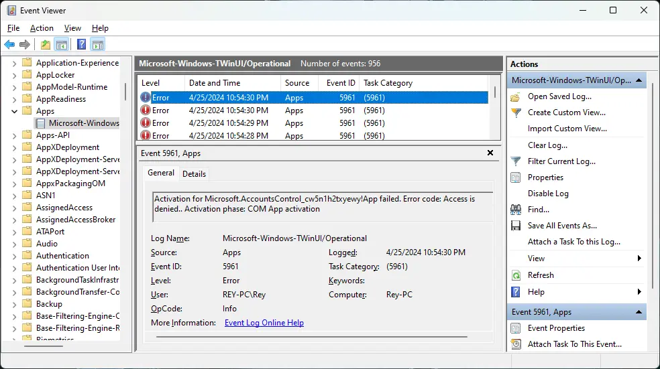Toggle the Show/Hide Console Tree toolbar icon

[62, 44]
